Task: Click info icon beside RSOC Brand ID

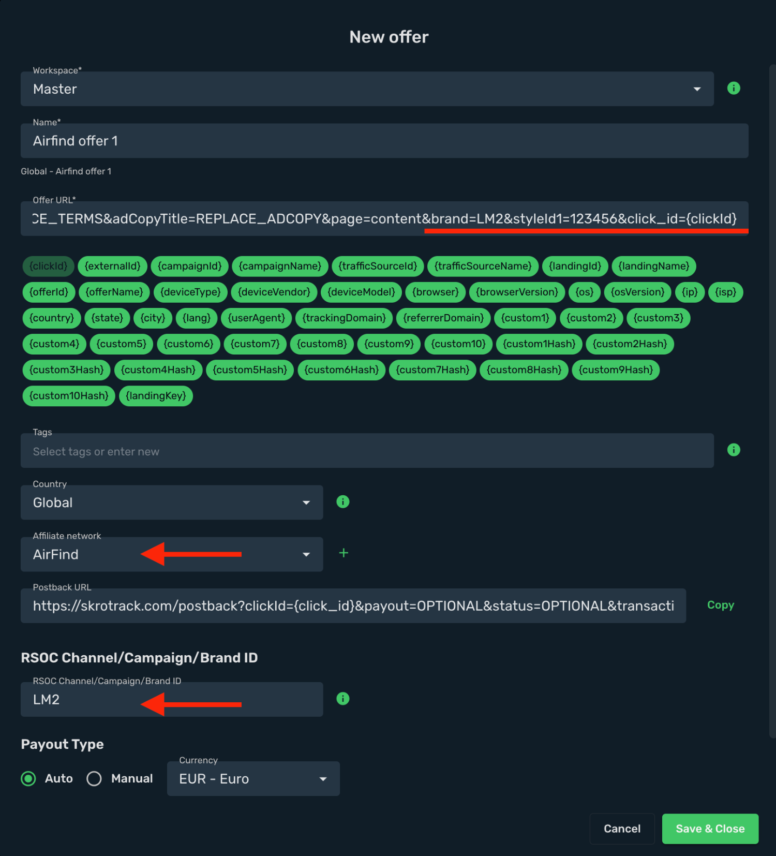Action: 343,699
